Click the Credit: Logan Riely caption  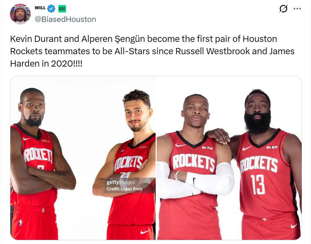click(x=124, y=189)
